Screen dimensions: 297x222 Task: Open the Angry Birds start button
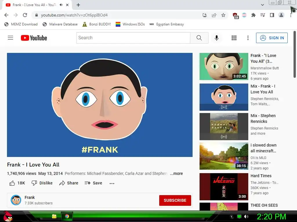coord(8,216)
